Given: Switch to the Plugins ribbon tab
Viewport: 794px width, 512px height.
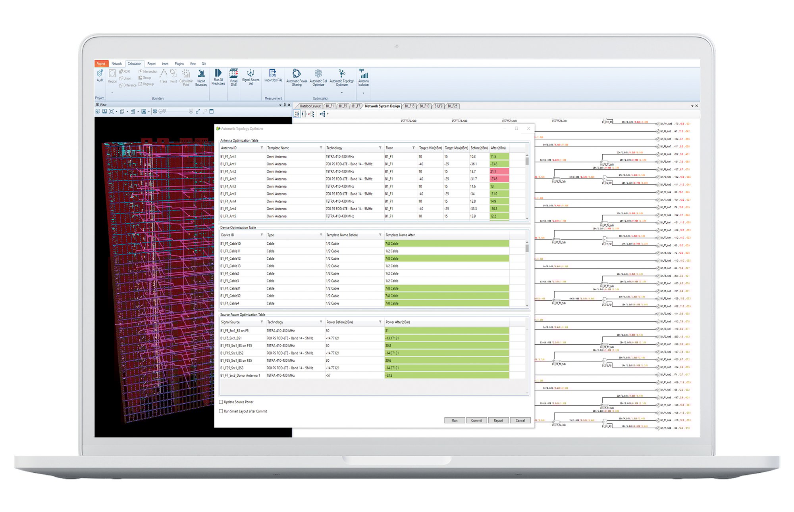Looking at the screenshot, I should pos(179,63).
